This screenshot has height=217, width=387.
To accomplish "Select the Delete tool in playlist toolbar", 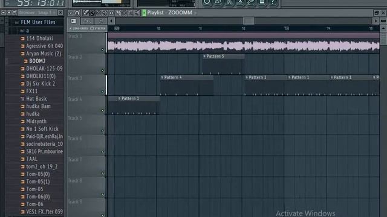I will [x=99, y=13].
